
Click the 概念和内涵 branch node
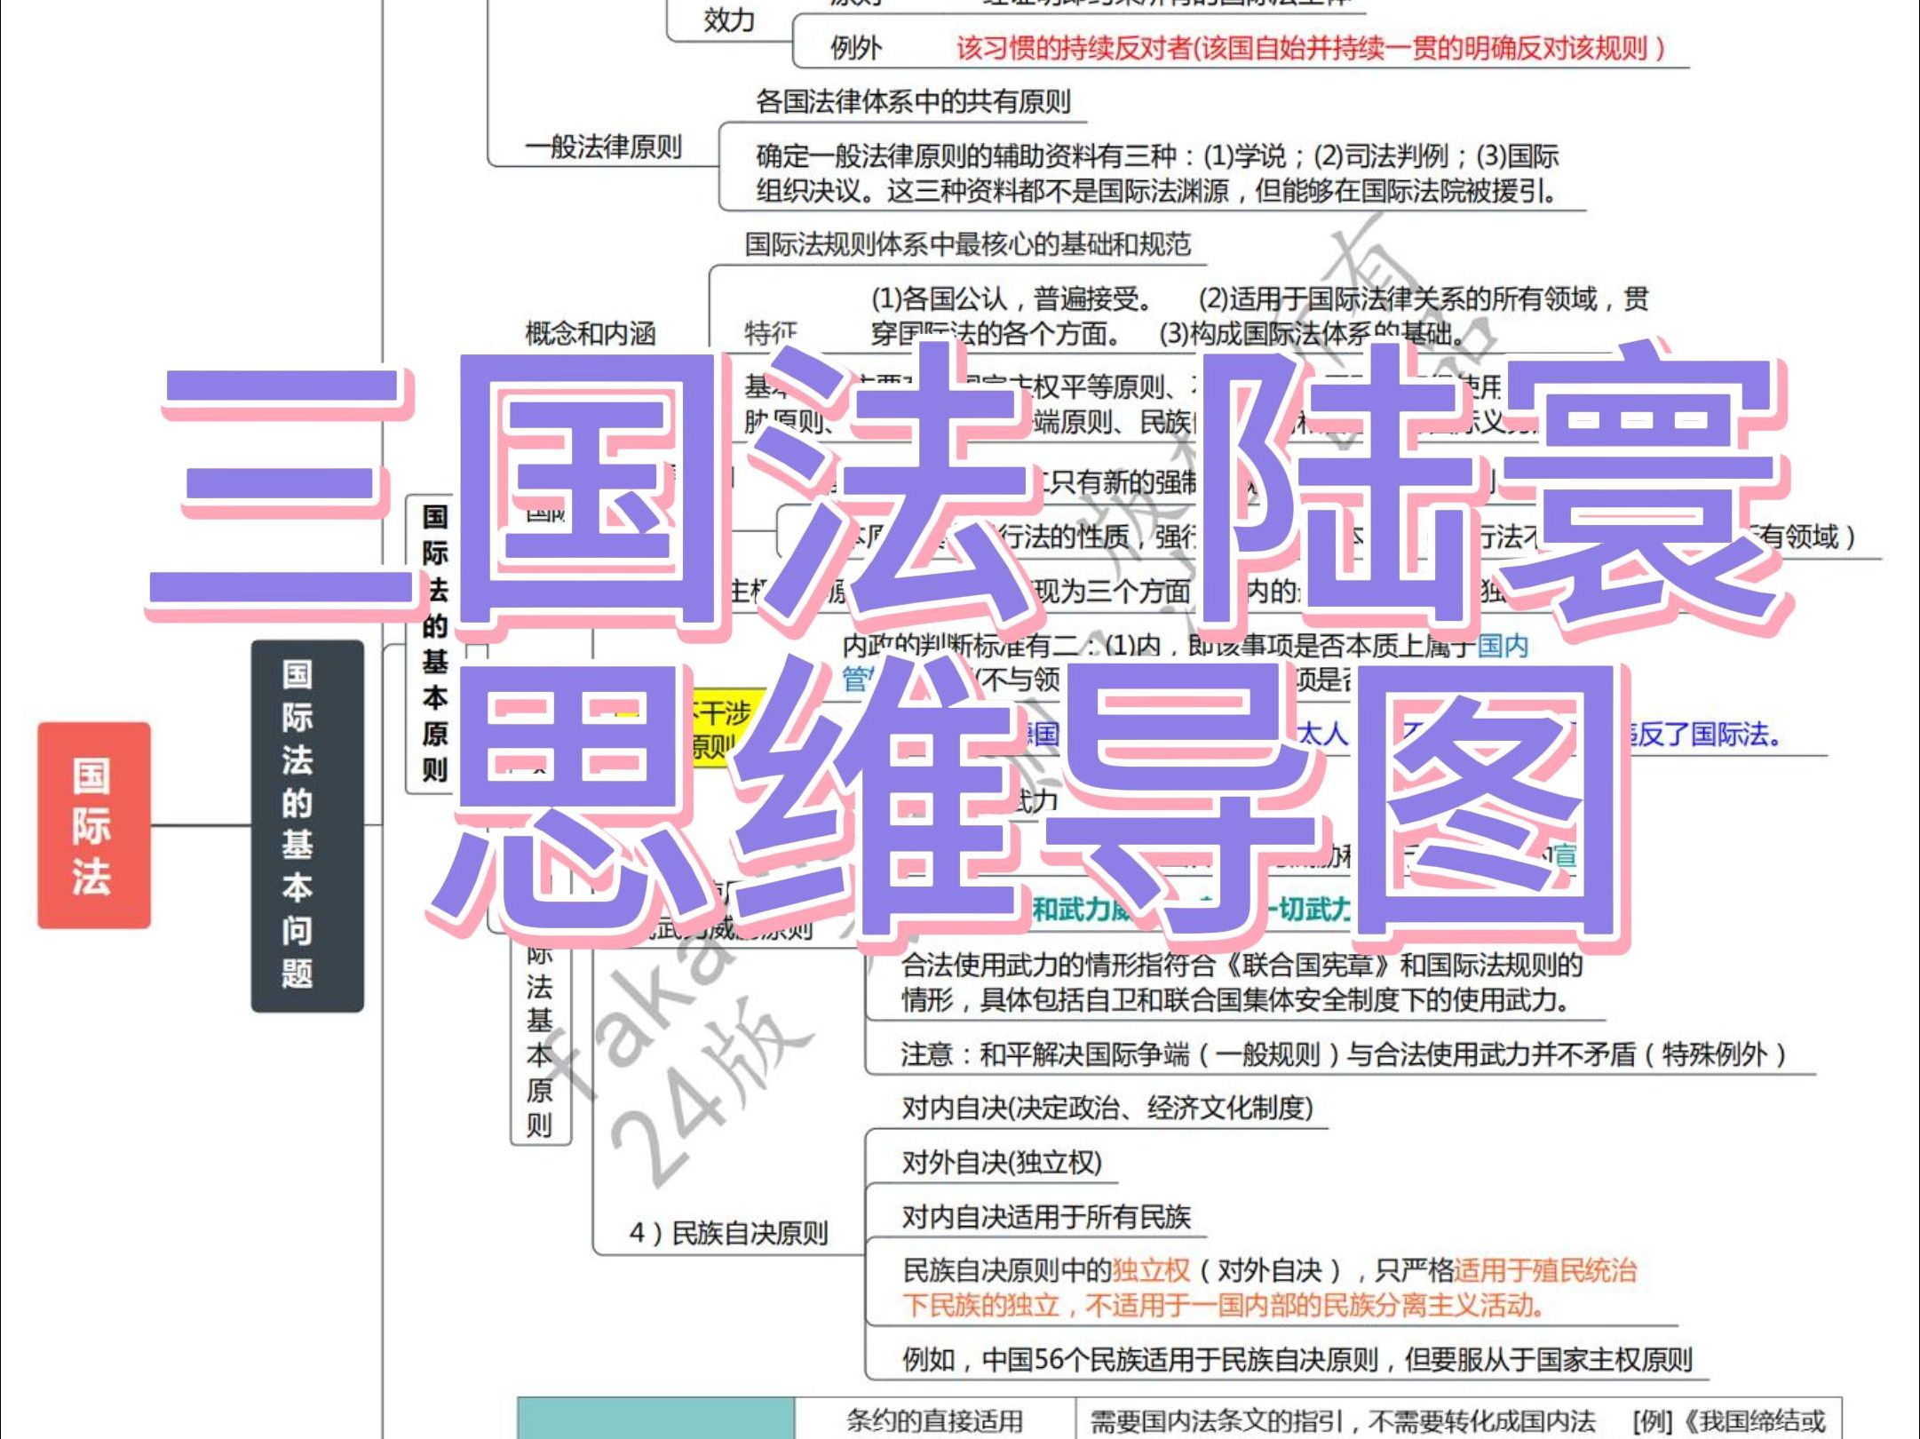(591, 334)
